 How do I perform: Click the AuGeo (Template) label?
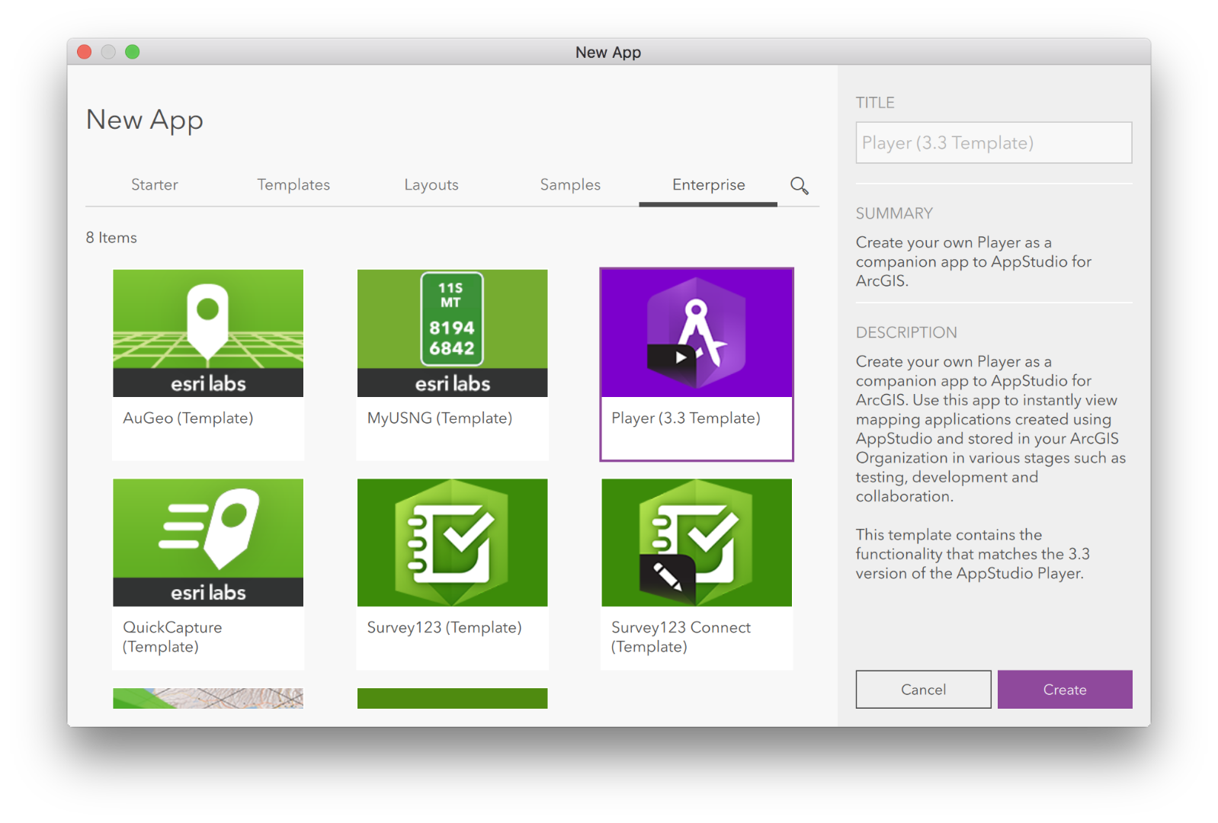(188, 418)
